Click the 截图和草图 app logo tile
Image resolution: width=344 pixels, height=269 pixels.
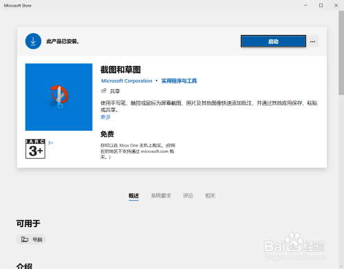[58, 97]
